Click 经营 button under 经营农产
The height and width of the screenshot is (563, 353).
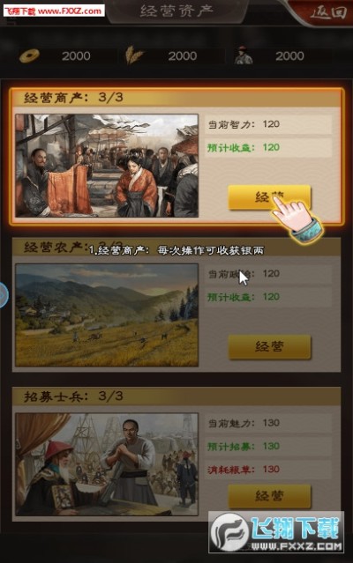tap(269, 346)
